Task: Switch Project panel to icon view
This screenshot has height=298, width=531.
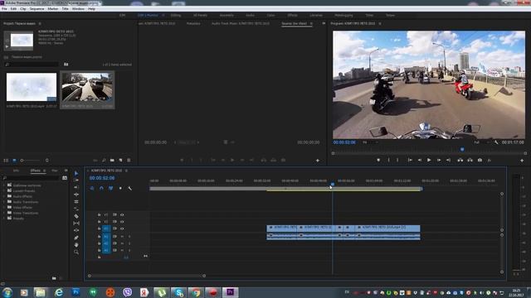Action: click(x=14, y=161)
